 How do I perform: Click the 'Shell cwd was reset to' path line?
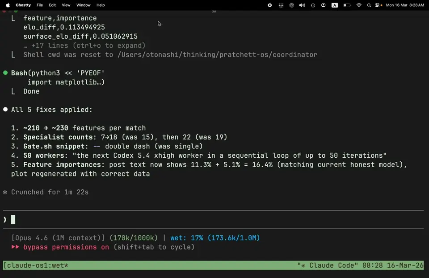[x=170, y=55]
